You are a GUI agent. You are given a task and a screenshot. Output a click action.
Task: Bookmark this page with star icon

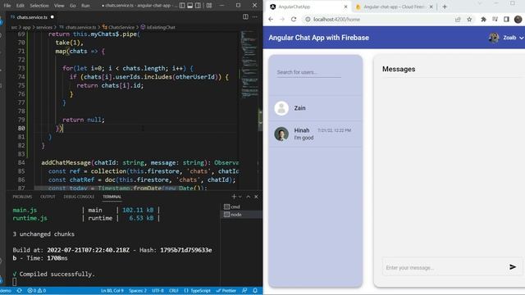point(469,20)
